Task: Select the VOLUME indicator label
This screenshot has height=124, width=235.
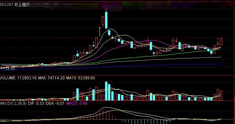Action: tap(8, 78)
